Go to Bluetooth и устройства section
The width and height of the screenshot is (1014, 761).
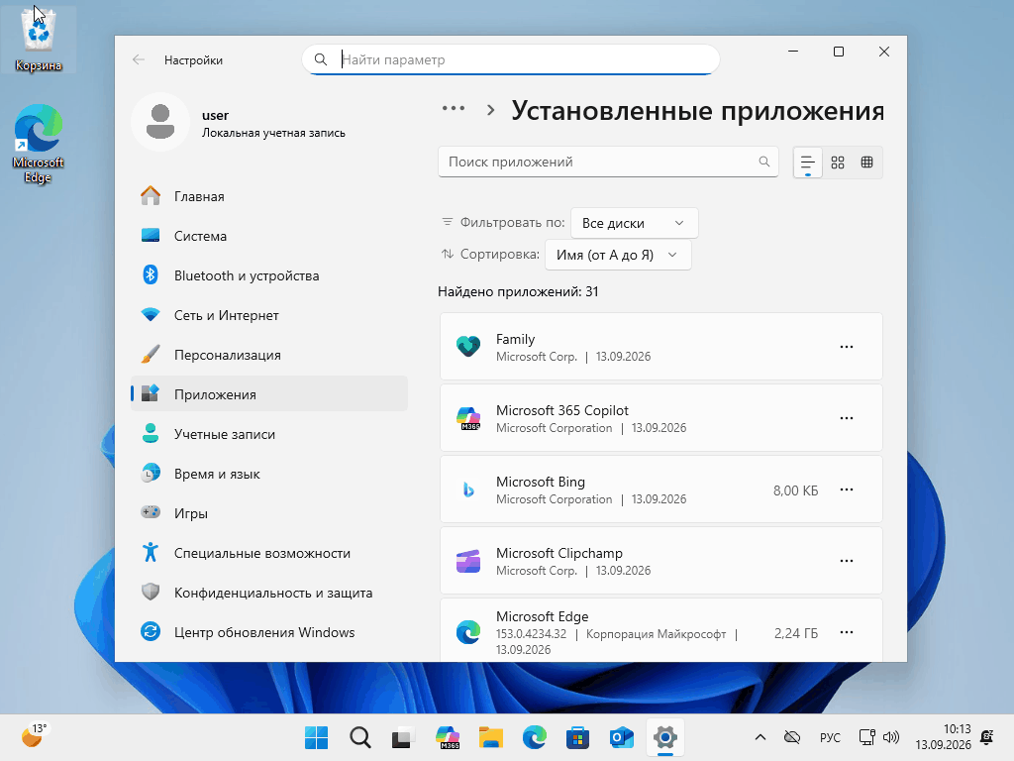pos(269,275)
